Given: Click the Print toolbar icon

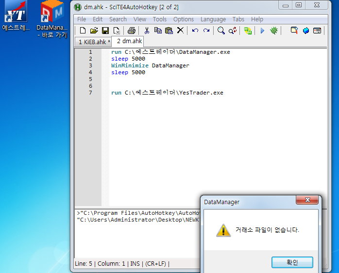Looking at the screenshot, I should click(x=131, y=31).
